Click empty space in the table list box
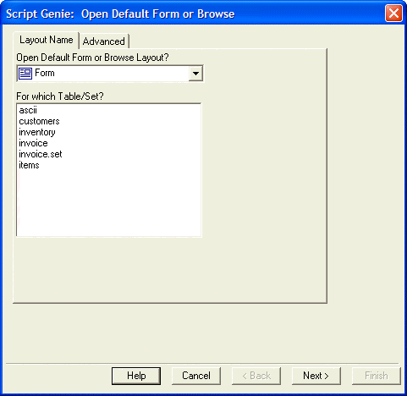 tap(109, 203)
